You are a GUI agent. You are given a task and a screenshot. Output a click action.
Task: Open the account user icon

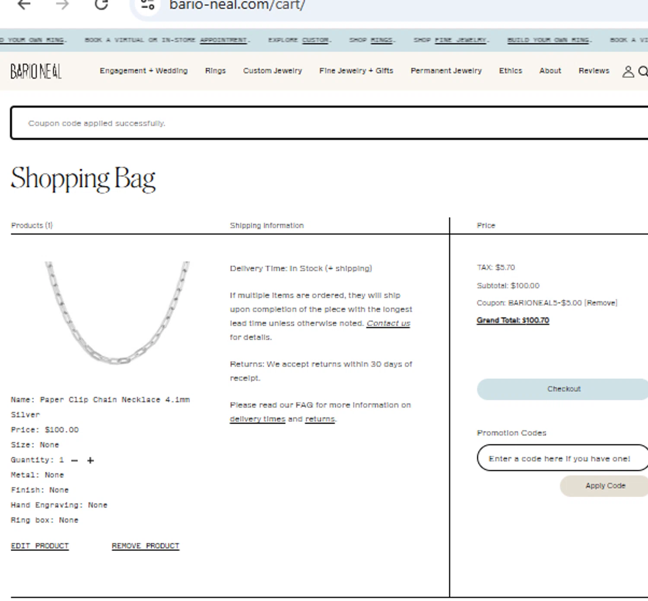(628, 71)
